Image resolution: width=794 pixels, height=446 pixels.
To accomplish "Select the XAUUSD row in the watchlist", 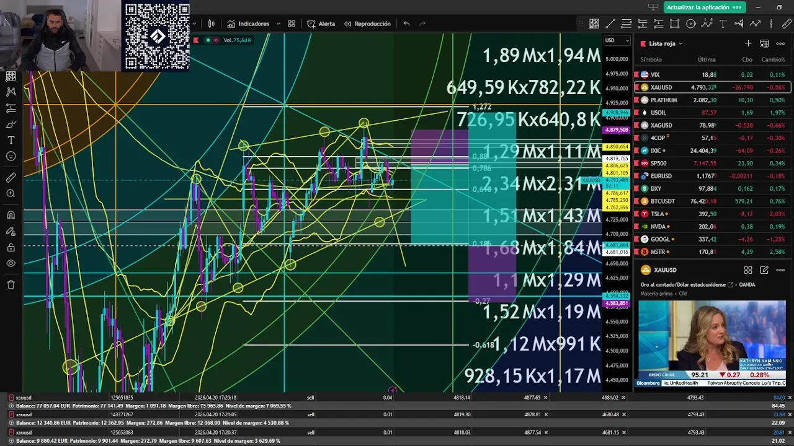I will pyautogui.click(x=712, y=87).
